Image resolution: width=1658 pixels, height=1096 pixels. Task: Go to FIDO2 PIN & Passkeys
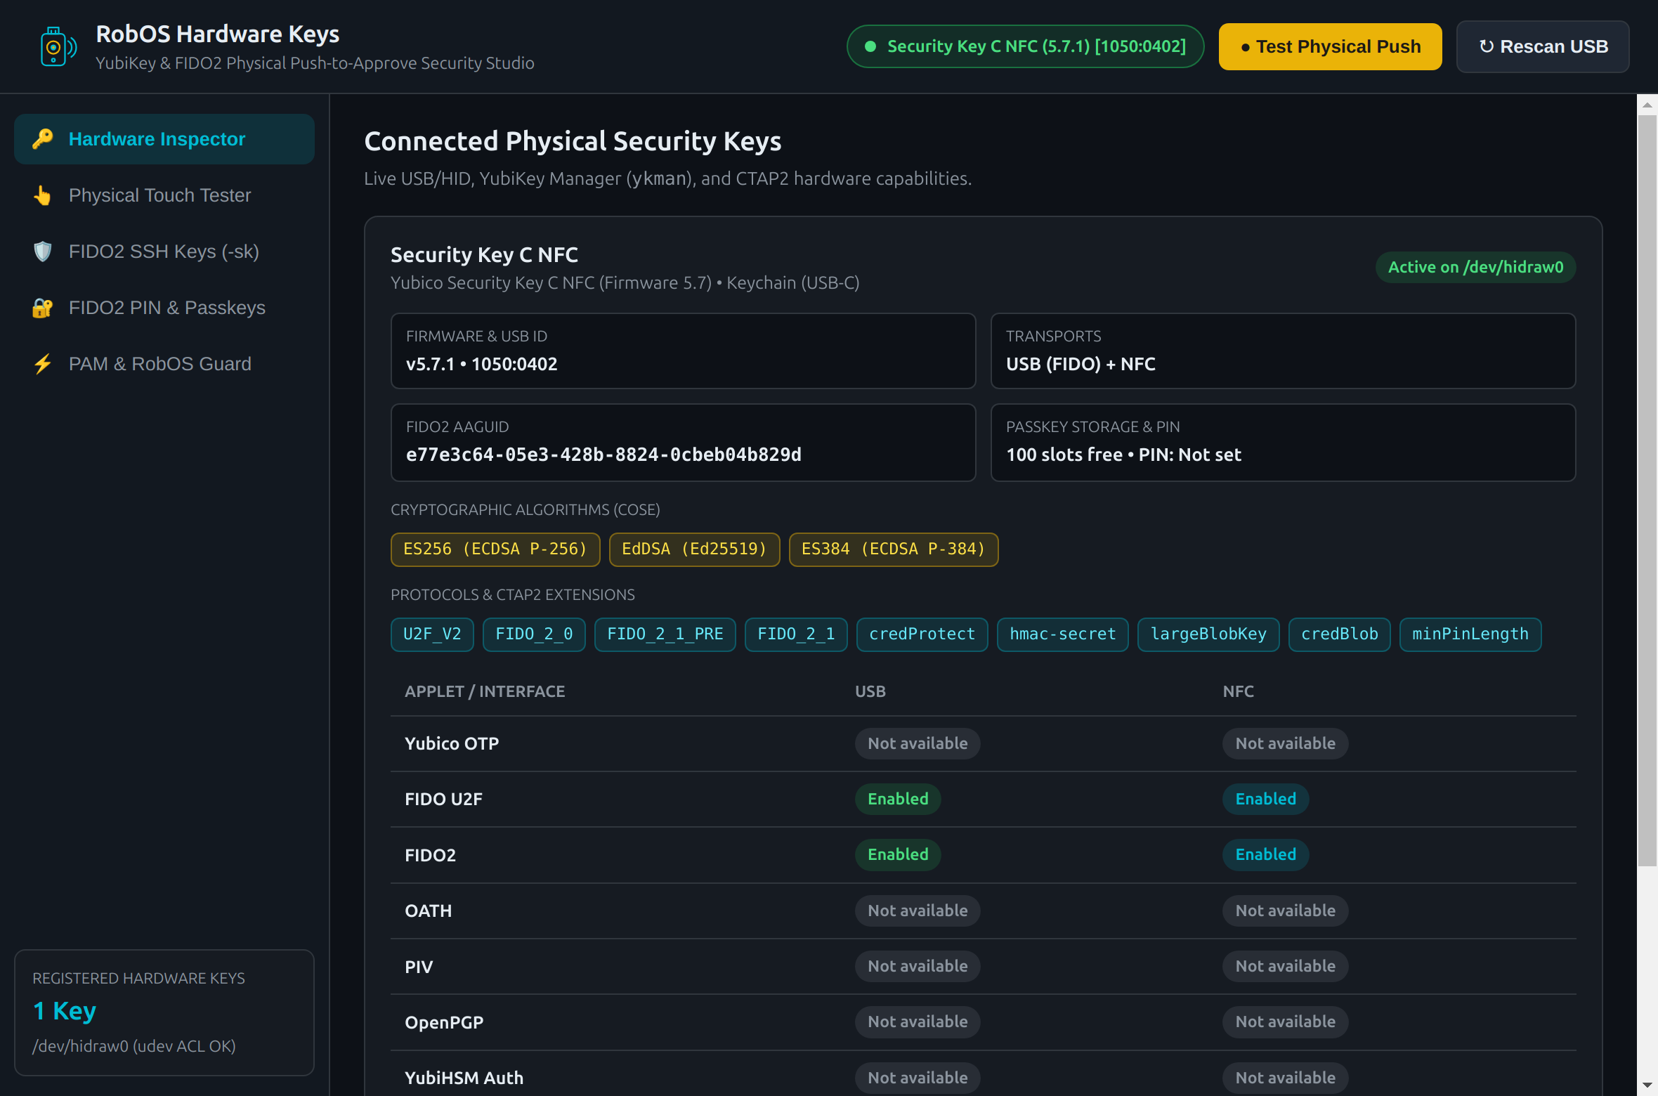point(164,308)
